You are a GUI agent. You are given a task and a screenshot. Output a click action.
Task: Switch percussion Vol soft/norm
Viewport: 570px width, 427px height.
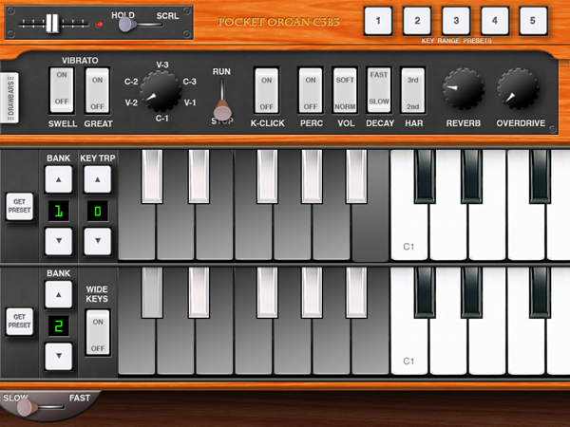(x=345, y=90)
